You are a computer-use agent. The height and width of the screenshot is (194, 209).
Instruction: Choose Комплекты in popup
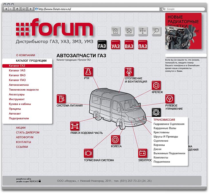coord(161,158)
